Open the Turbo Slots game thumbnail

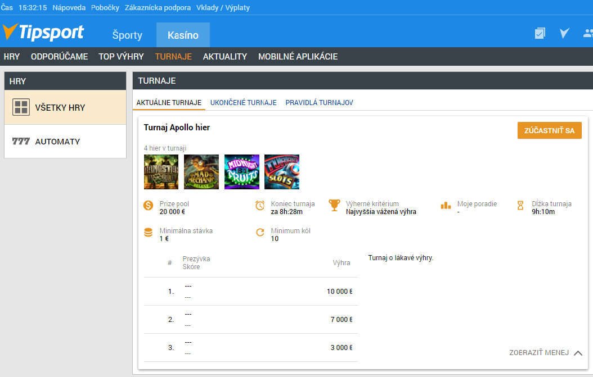[282, 172]
